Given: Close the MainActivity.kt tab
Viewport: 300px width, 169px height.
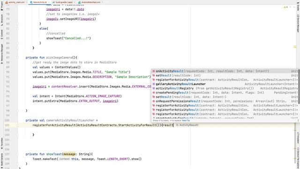Looking at the screenshot, I should 49,2.
